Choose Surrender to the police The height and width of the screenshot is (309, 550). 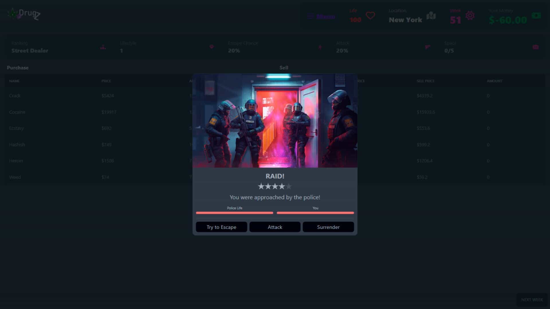point(328,227)
